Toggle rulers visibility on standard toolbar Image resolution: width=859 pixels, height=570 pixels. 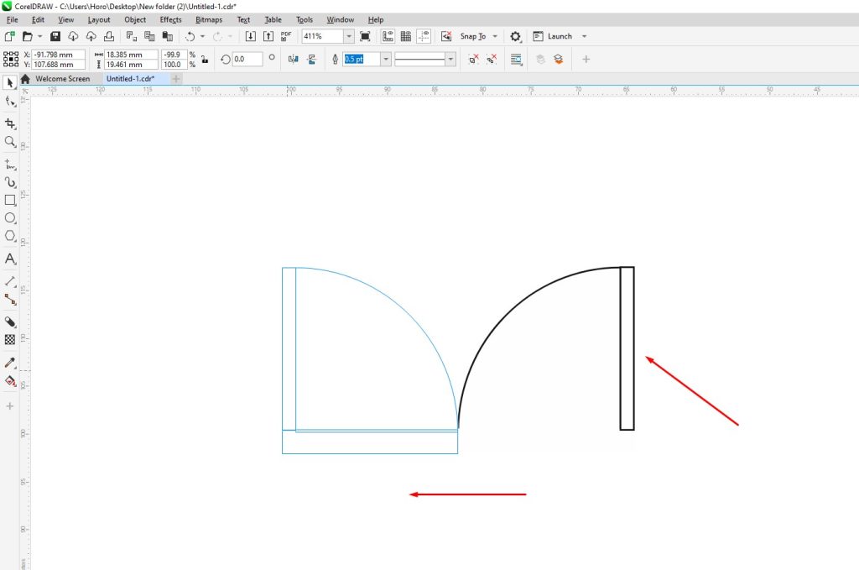(388, 36)
